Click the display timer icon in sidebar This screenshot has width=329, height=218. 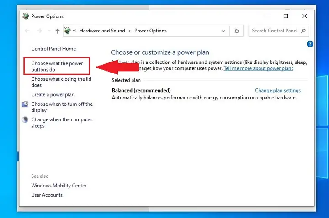pyautogui.click(x=25, y=104)
